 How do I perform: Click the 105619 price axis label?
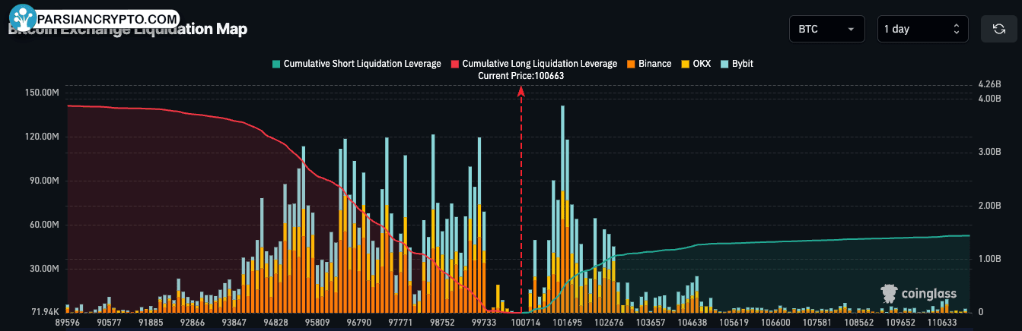click(732, 323)
